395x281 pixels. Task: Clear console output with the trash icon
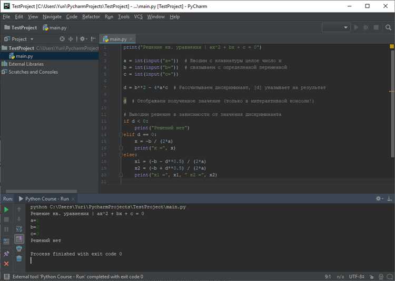[19, 258]
